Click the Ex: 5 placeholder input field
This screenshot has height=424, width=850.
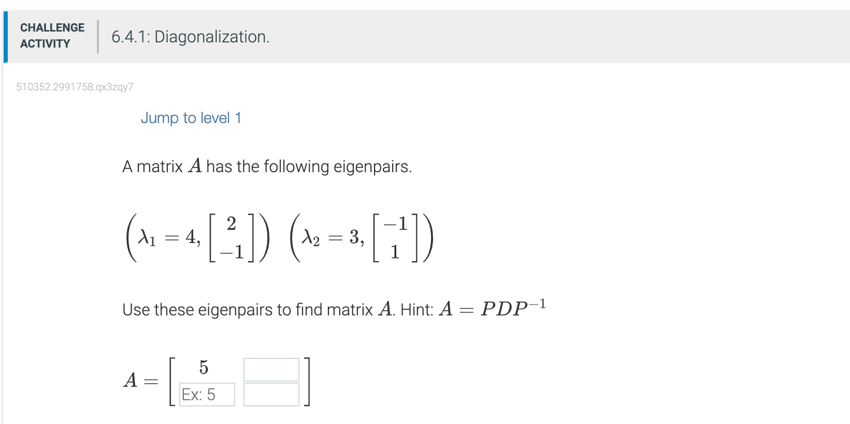[206, 394]
